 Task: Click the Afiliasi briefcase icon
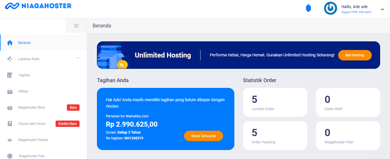point(10,92)
